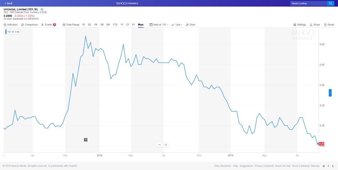338x170 pixels.
Task: Select the YTD range tab
Action: click(x=115, y=25)
